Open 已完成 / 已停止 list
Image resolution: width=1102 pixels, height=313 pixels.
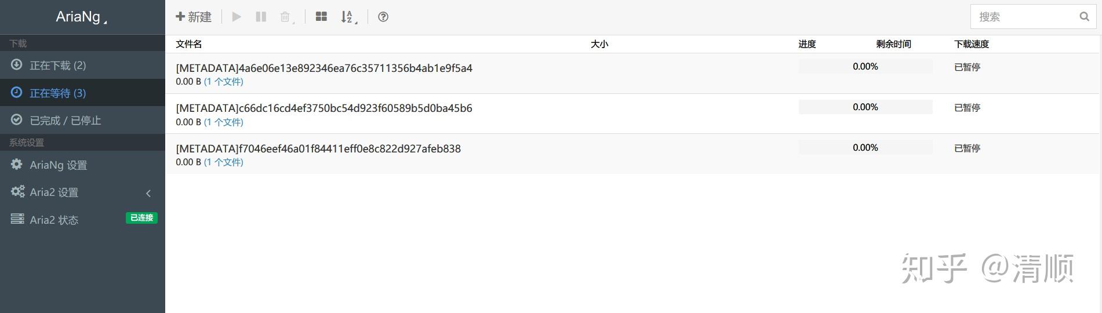coord(65,121)
